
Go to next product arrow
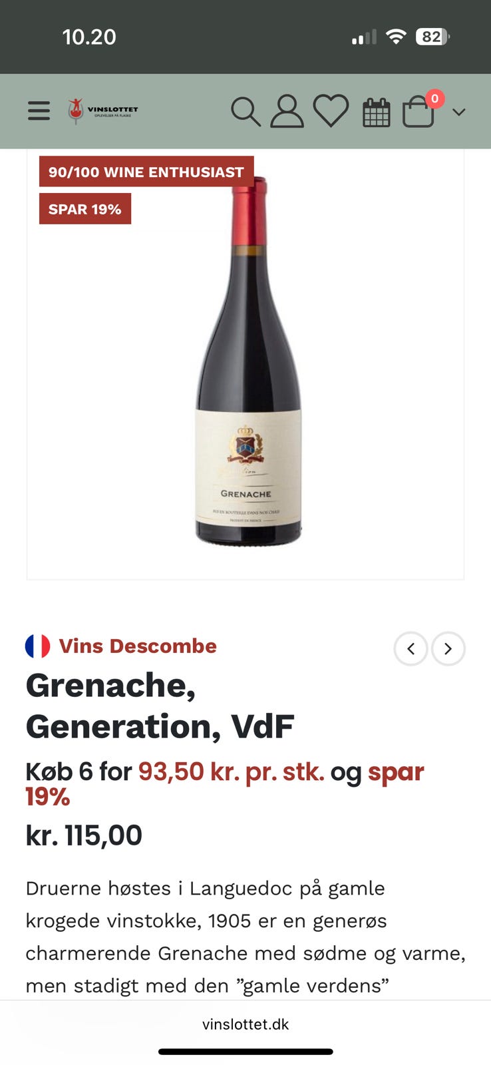pyautogui.click(x=448, y=648)
